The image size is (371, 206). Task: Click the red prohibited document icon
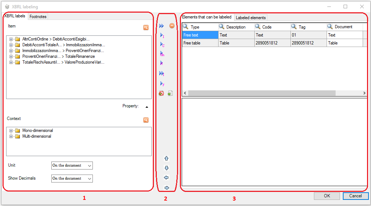click(161, 93)
